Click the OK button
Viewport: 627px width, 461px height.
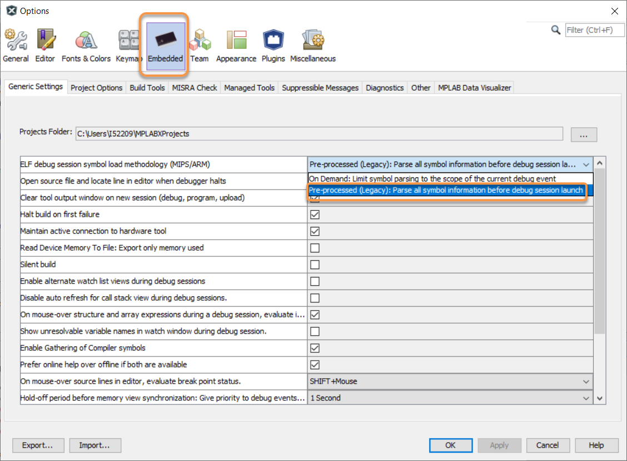pos(451,445)
